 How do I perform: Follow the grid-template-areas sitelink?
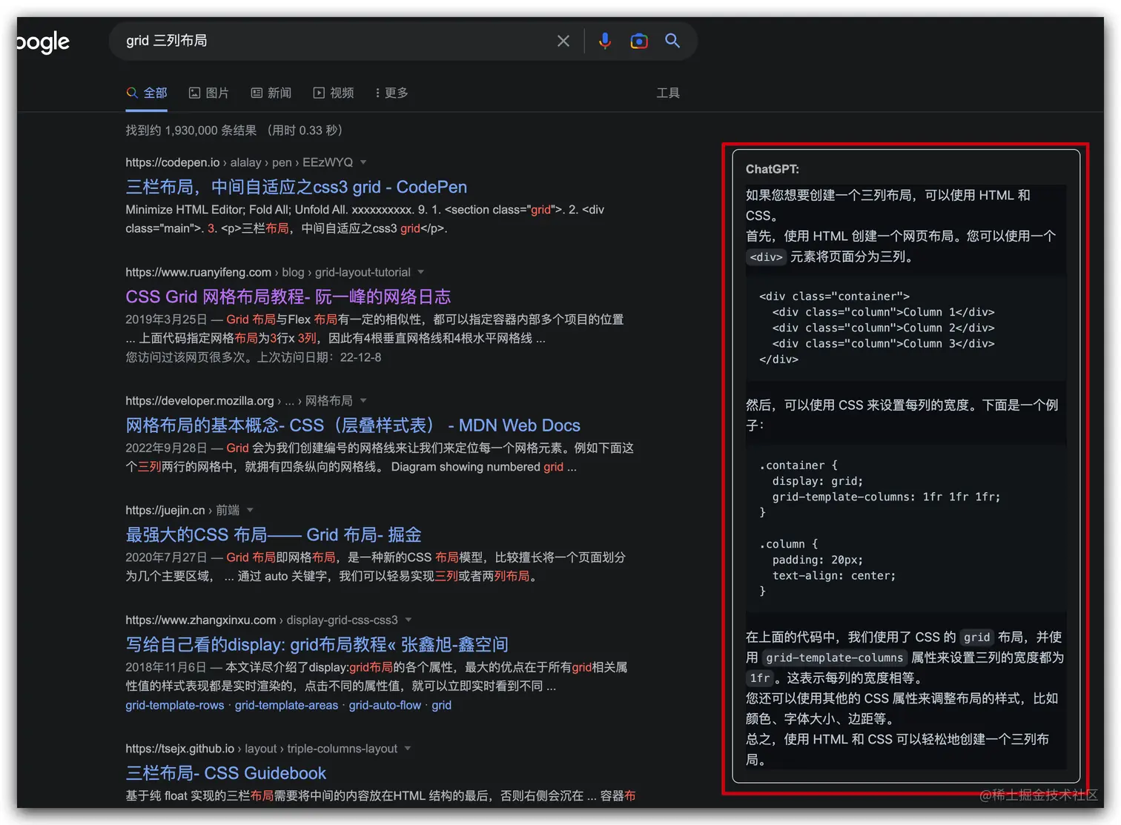coord(286,705)
